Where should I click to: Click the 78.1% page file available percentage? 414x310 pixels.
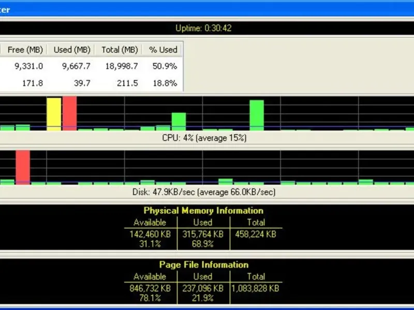coord(150,298)
